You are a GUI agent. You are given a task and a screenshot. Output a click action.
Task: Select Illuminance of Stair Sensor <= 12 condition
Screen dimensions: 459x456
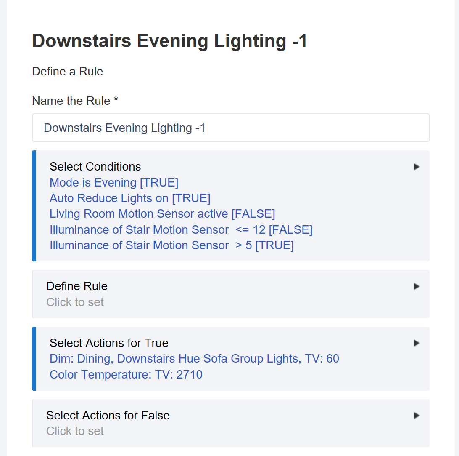point(181,229)
